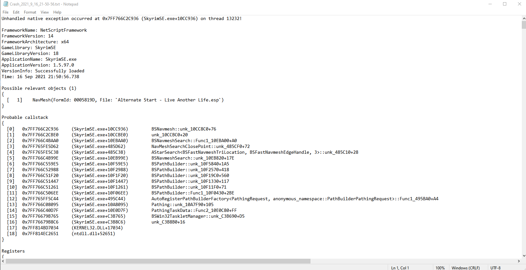526x270 pixels.
Task: Maximize the Notepad window
Action: (505, 4)
